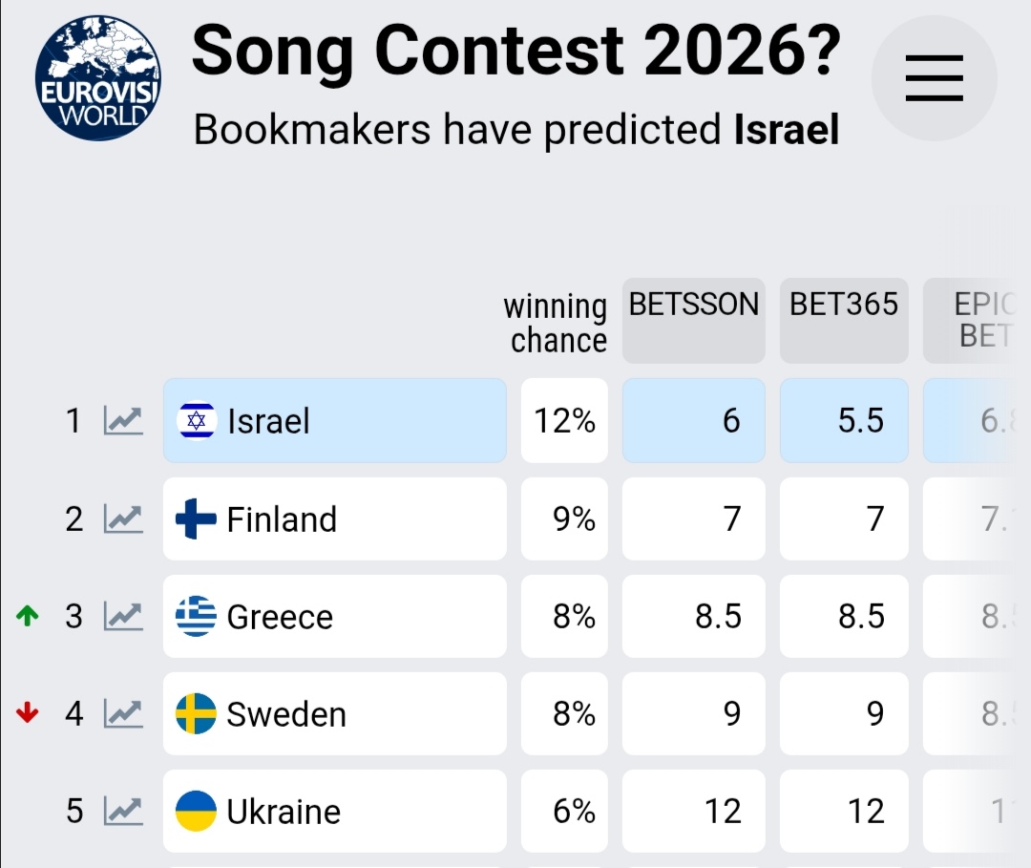The width and height of the screenshot is (1031, 868).
Task: Open the Israel country entry
Action: point(334,420)
